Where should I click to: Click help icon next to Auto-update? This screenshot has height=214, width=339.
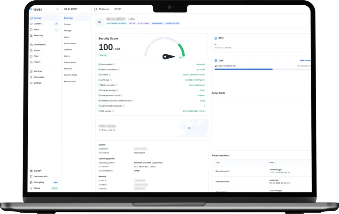(x=115, y=64)
